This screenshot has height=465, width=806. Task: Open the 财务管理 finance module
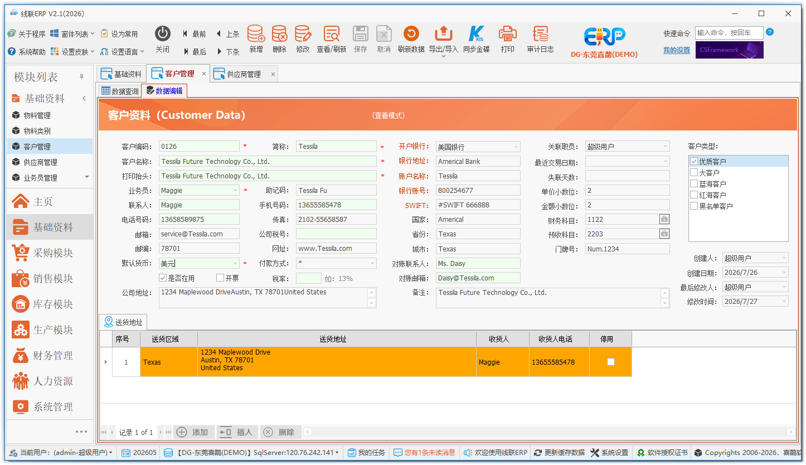50,356
